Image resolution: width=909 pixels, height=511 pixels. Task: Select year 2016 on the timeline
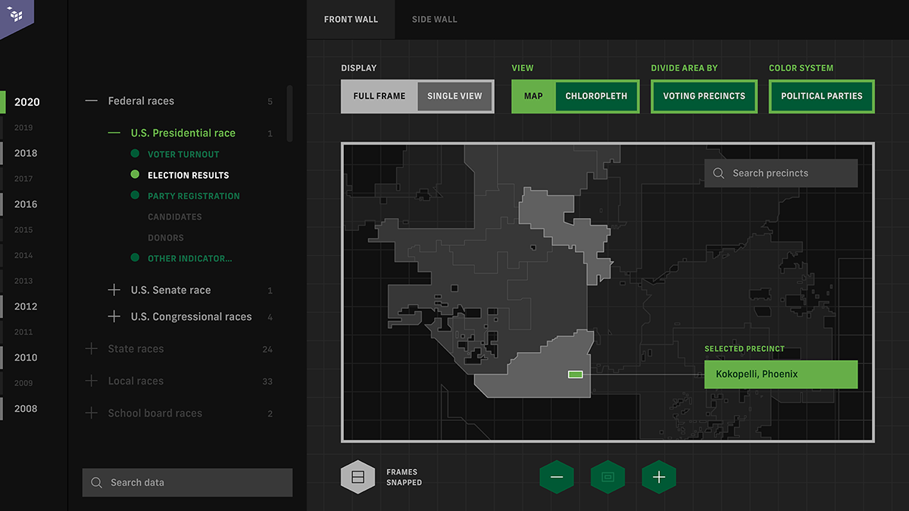[26, 204]
